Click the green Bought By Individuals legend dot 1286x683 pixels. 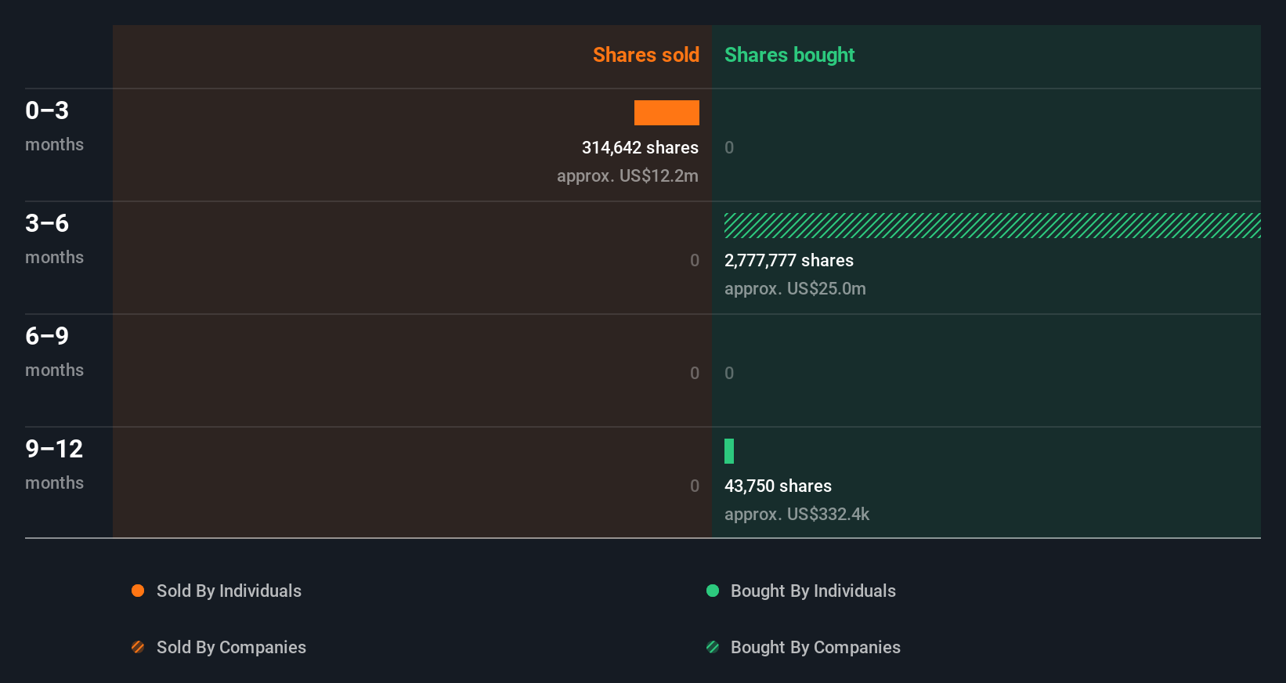pyautogui.click(x=713, y=591)
